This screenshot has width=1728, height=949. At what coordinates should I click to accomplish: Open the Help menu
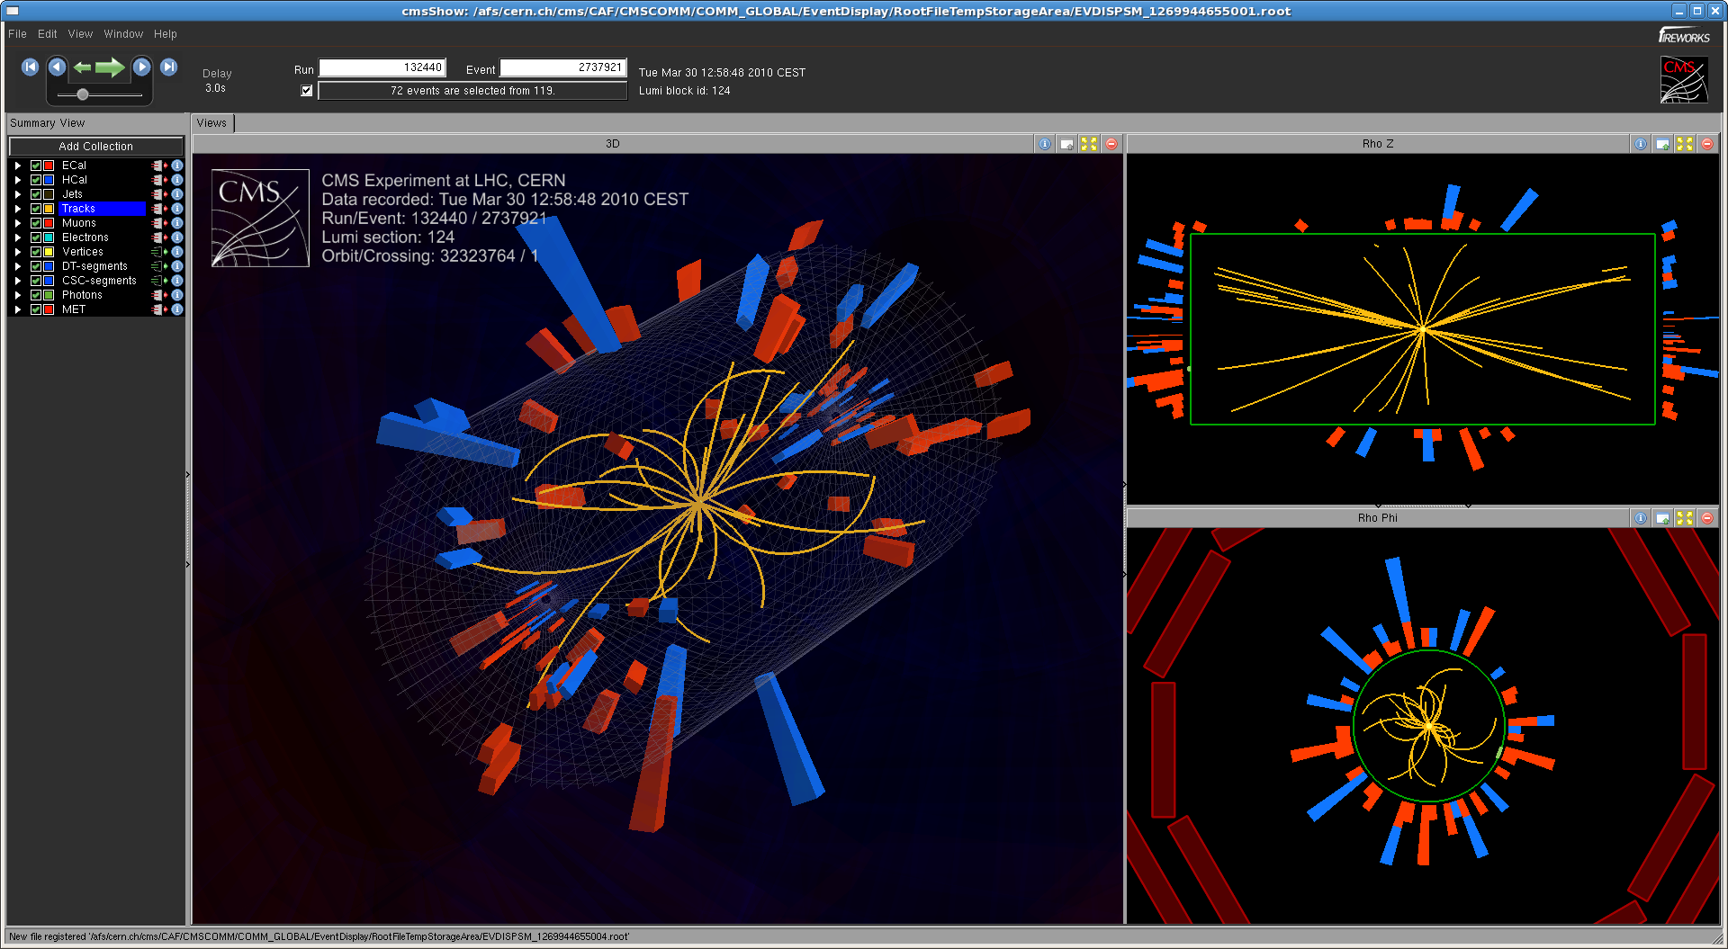point(165,34)
